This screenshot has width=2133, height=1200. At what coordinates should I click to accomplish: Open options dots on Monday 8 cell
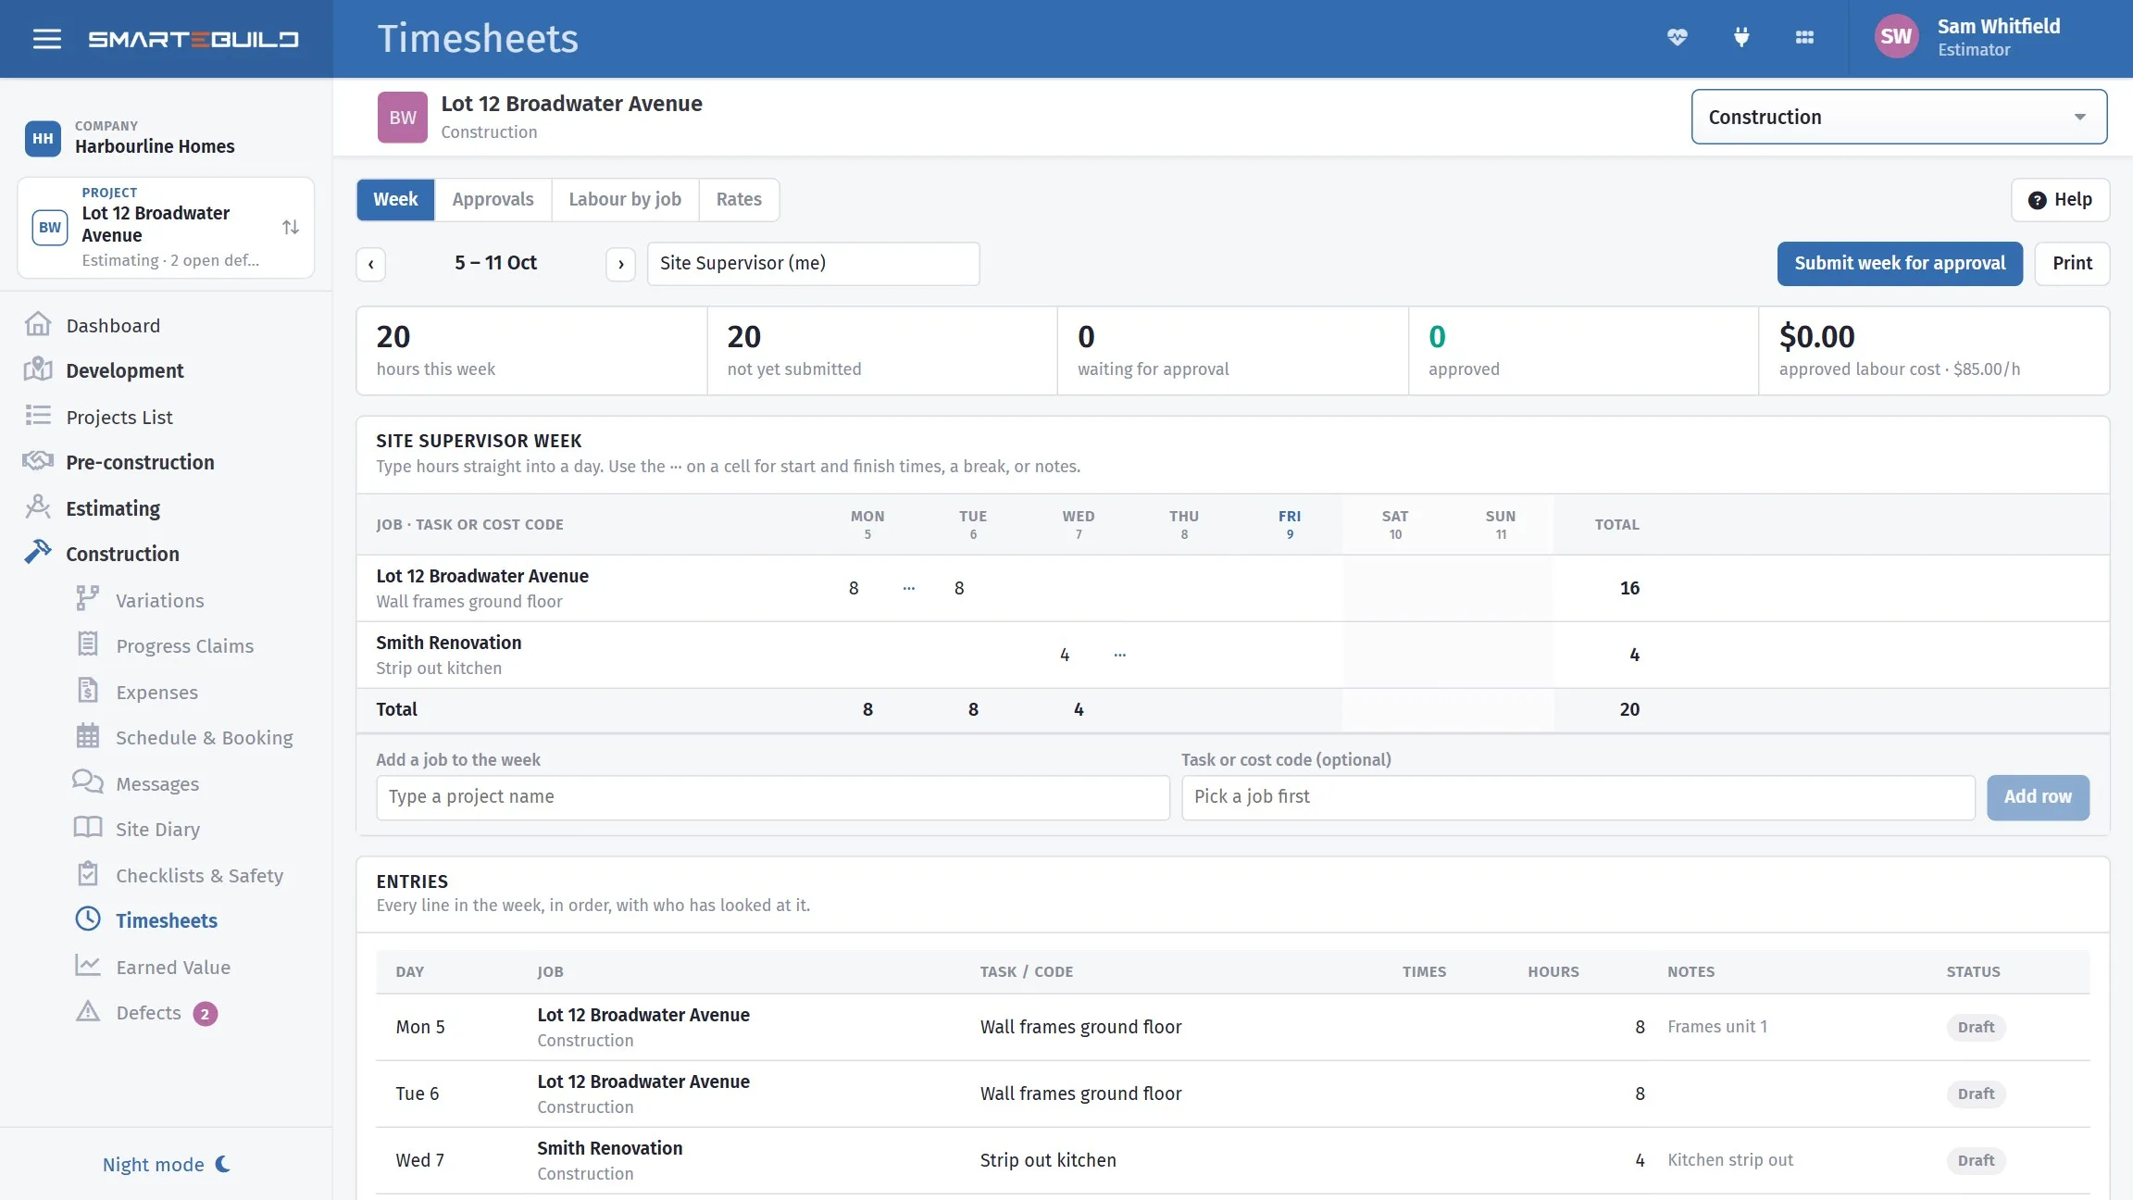pos(909,588)
